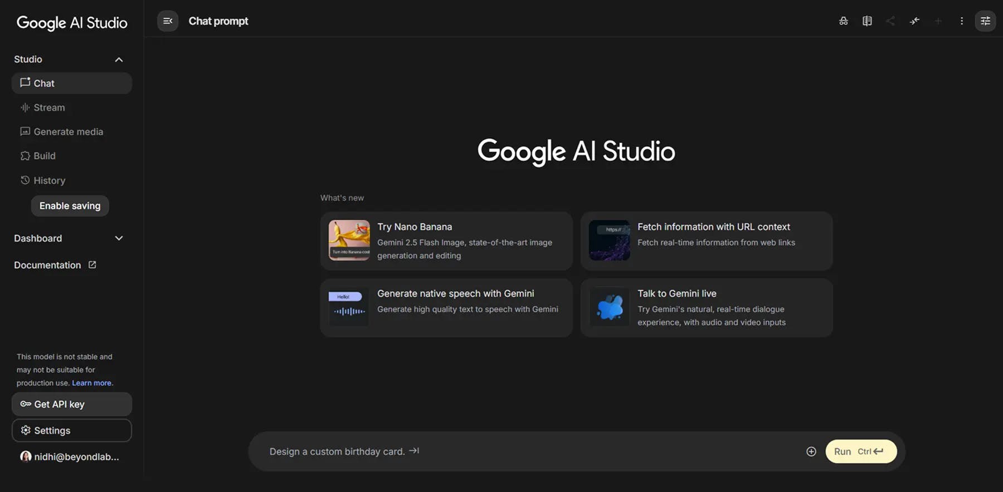Click the Enable saving button

pyautogui.click(x=70, y=206)
